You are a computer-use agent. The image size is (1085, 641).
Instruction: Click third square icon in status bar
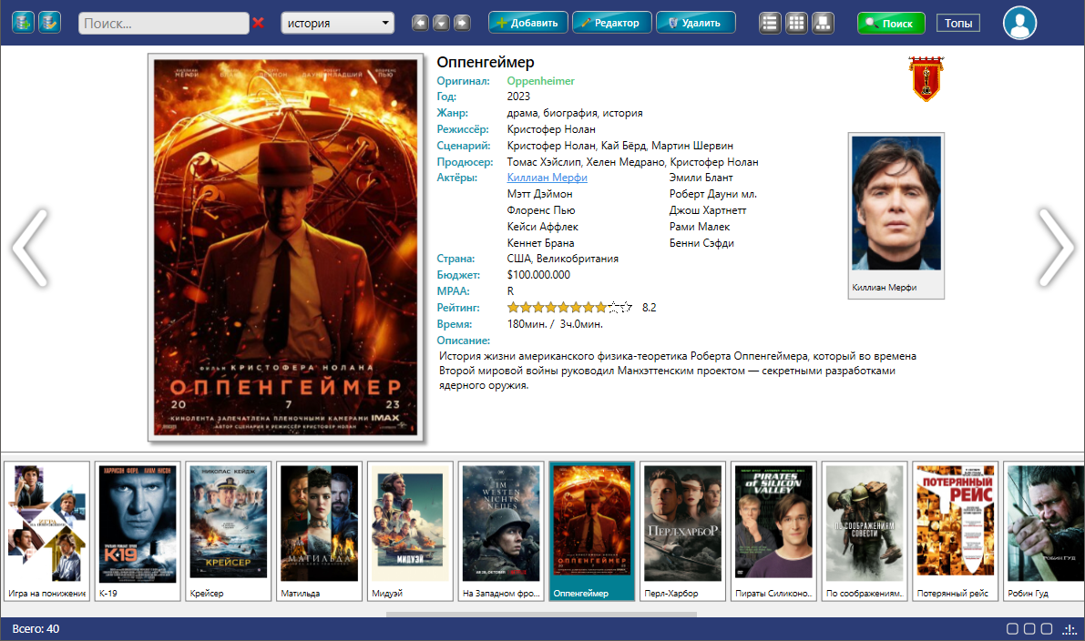(x=1047, y=628)
